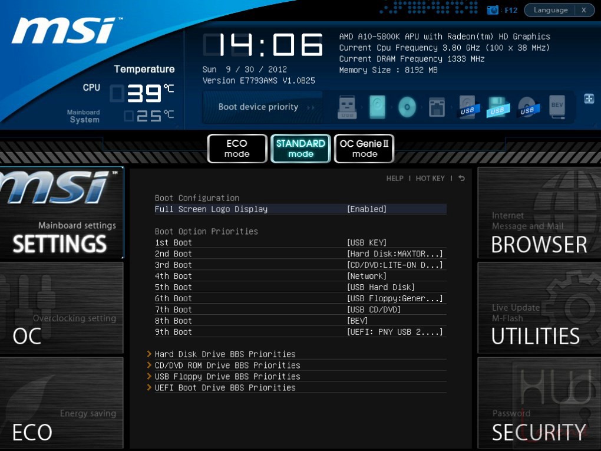Click the Boot device priority label
Image resolution: width=601 pixels, height=451 pixels.
coord(258,107)
